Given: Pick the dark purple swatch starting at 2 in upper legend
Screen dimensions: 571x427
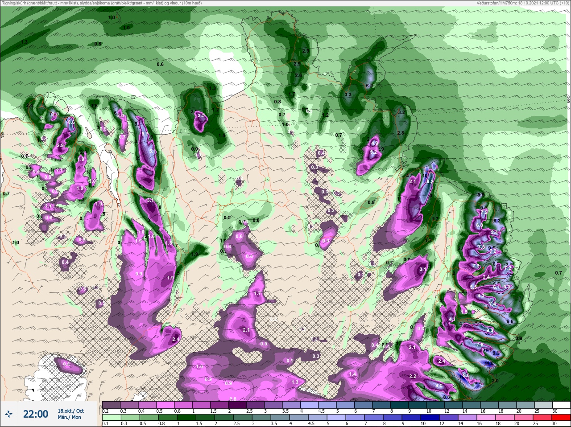Looking at the screenshot, I should (x=237, y=405).
